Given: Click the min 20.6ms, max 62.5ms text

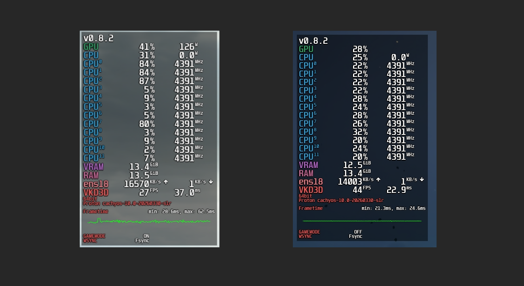Looking at the screenshot, I should coord(182,211).
